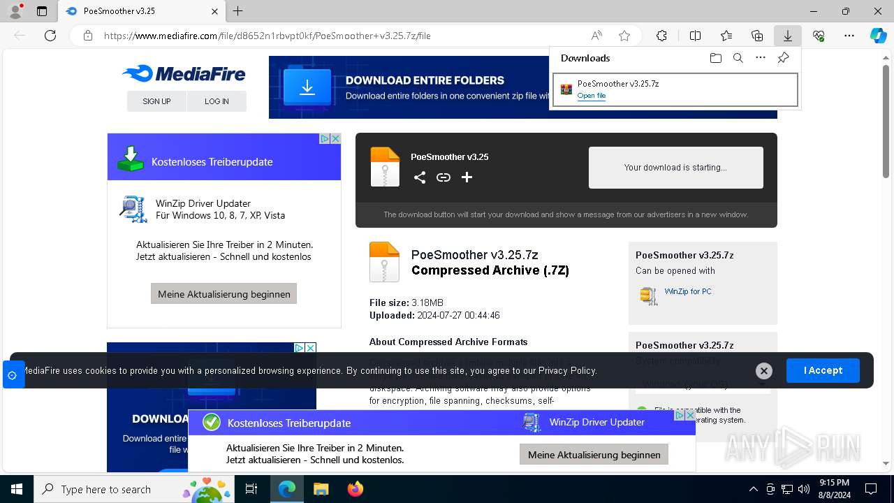Open Windows Start menu
Screen dimensions: 894x503
click(16, 489)
